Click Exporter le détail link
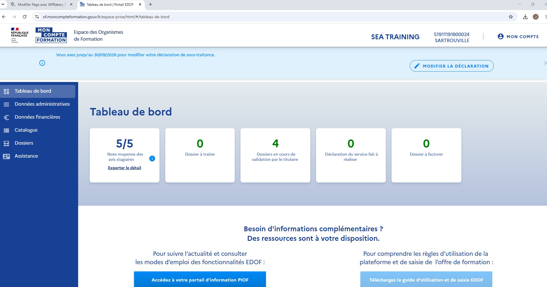Screen dimensions: 547x287 124,168
